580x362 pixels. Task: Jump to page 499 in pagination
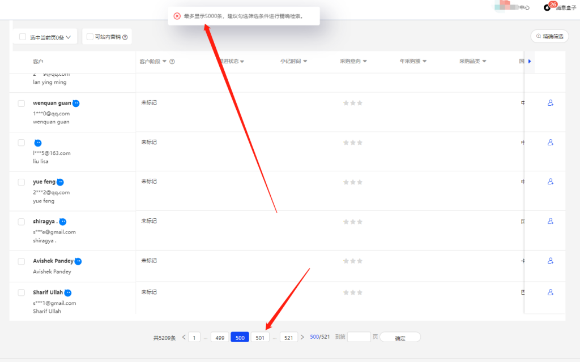click(x=219, y=338)
